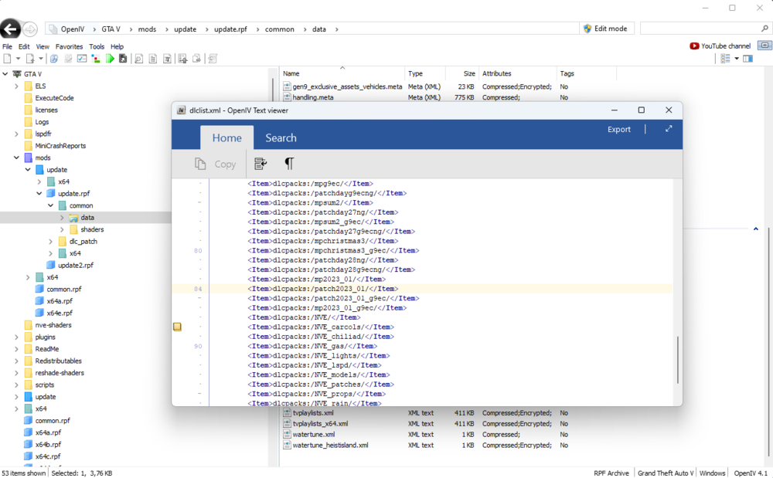Image resolution: width=773 pixels, height=478 pixels.
Task: Click the New file toolbar icon
Action: tap(8, 59)
